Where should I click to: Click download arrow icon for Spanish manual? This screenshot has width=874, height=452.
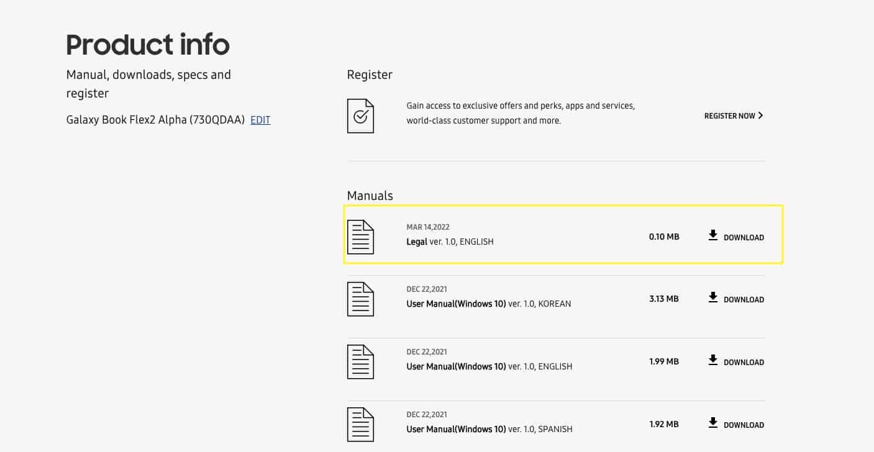pyautogui.click(x=713, y=423)
